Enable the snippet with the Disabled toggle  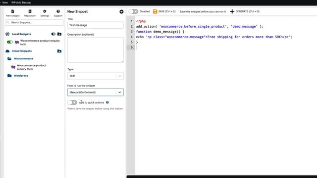click(133, 11)
